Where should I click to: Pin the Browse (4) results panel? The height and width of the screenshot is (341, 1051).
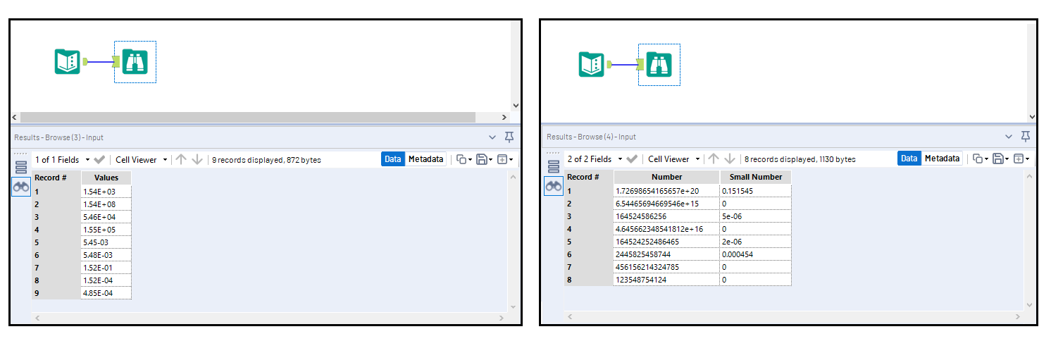tap(1026, 136)
